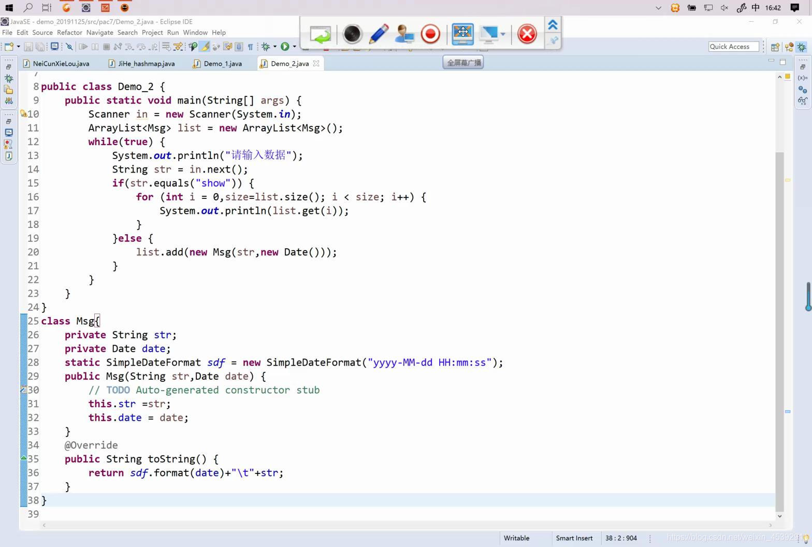
Task: Collapse the floating toolbar with double chevron
Action: point(553,25)
